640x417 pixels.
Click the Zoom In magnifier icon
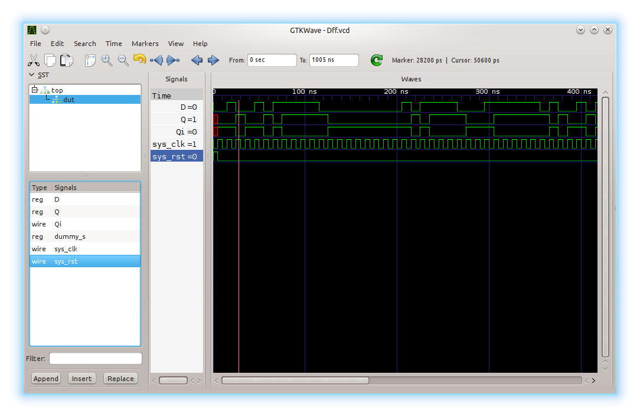107,60
